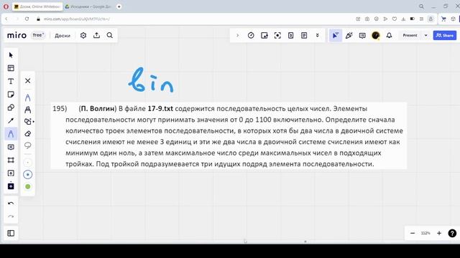
Task: Open the estimation app icon
Action: pyautogui.click(x=290, y=35)
